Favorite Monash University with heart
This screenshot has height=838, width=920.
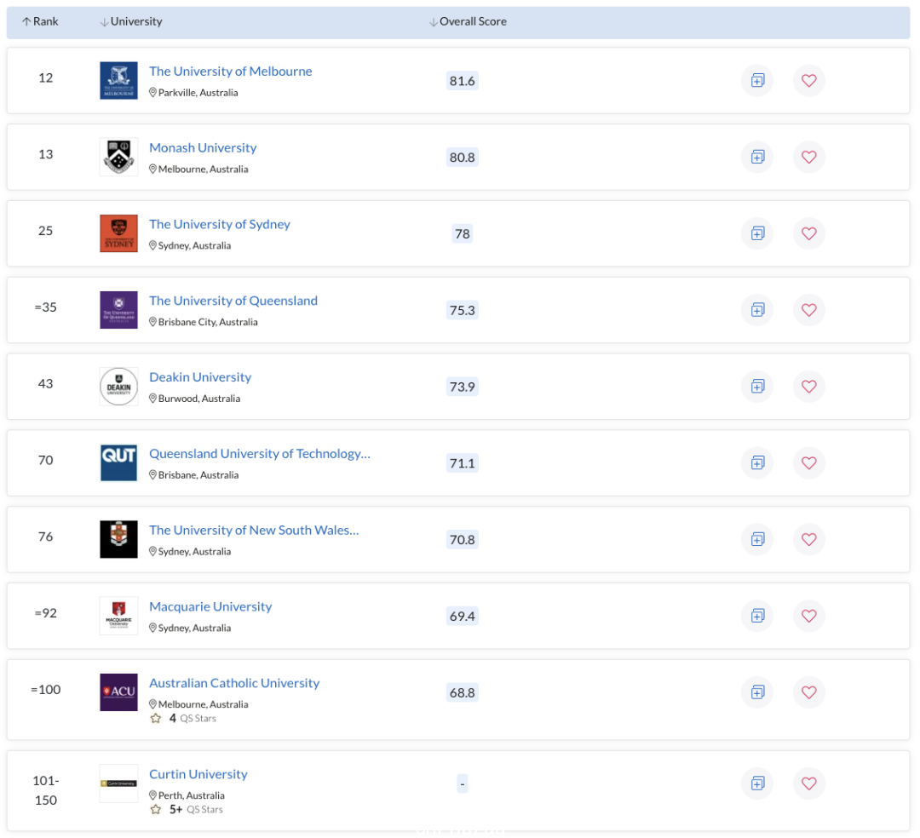tap(809, 158)
